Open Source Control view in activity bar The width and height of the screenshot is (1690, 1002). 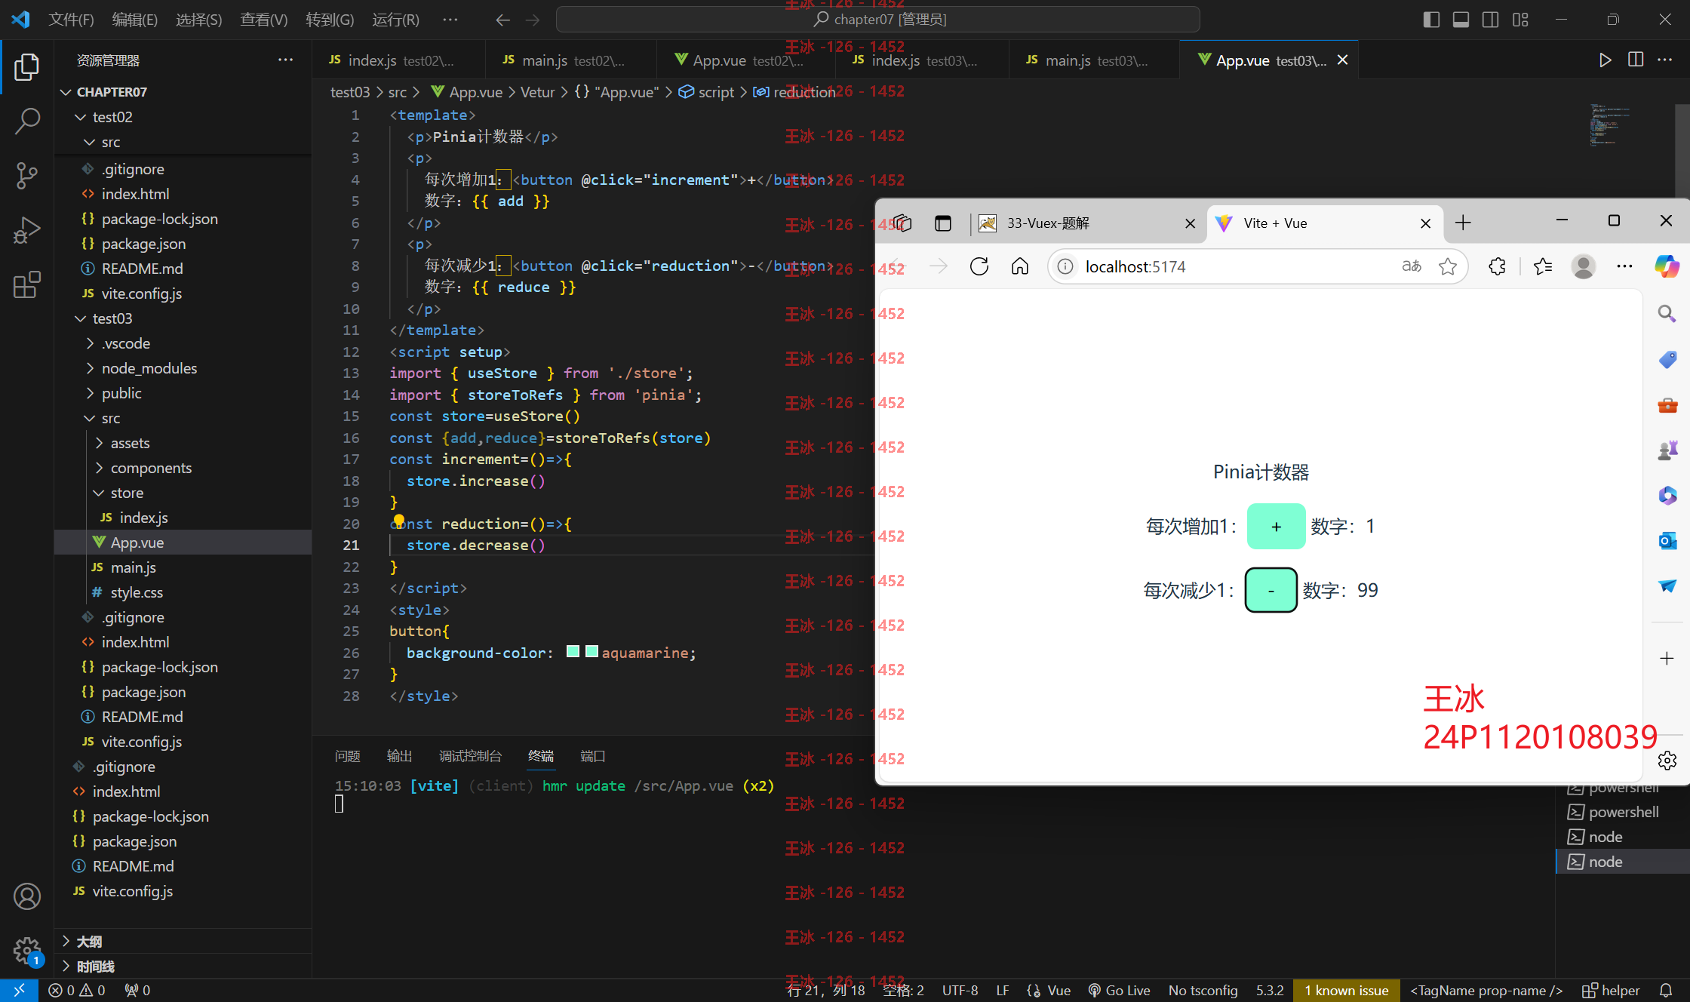pos(26,175)
